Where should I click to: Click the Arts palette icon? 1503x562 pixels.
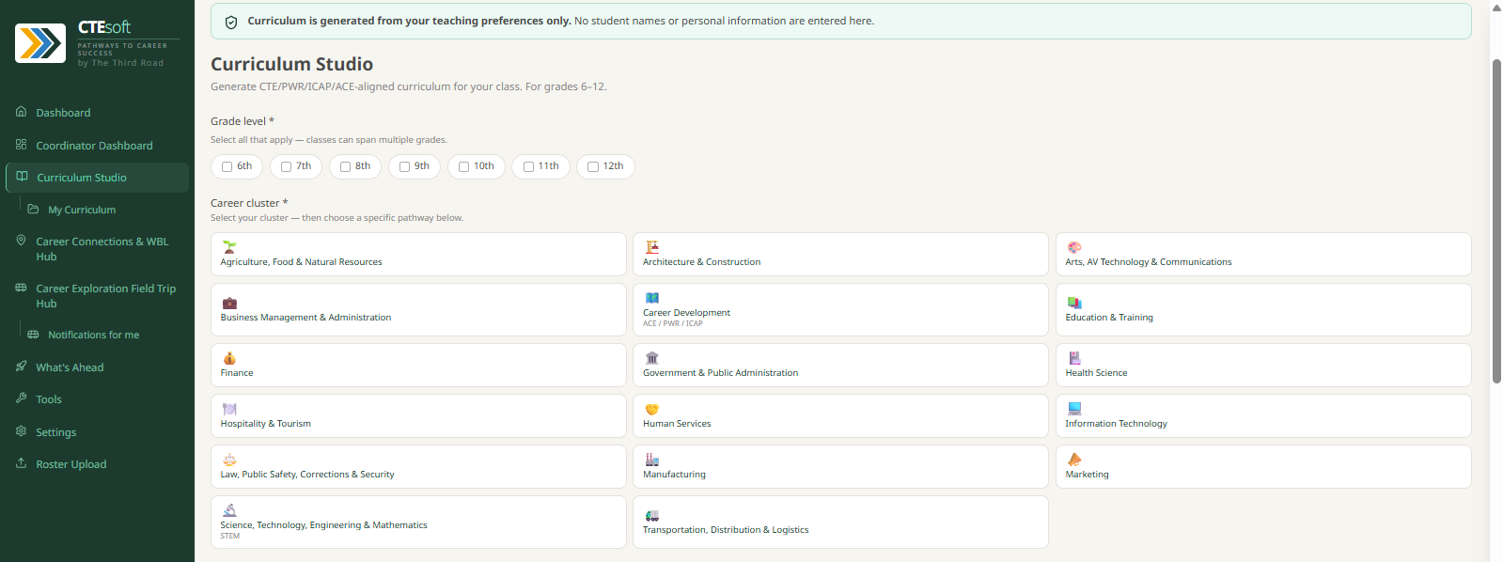coord(1074,247)
